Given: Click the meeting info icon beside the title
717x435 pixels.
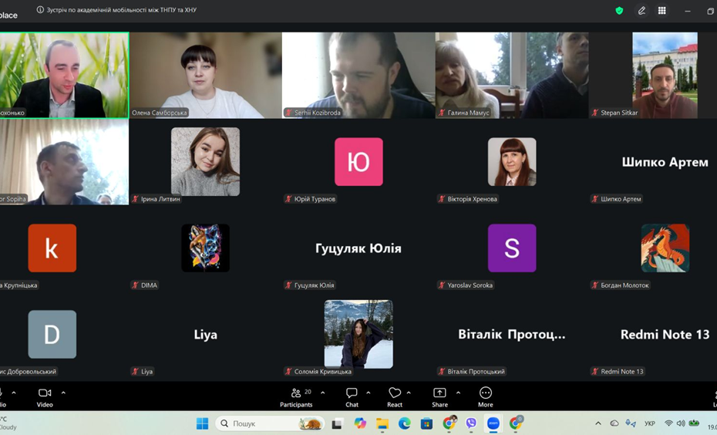Looking at the screenshot, I should tap(40, 10).
